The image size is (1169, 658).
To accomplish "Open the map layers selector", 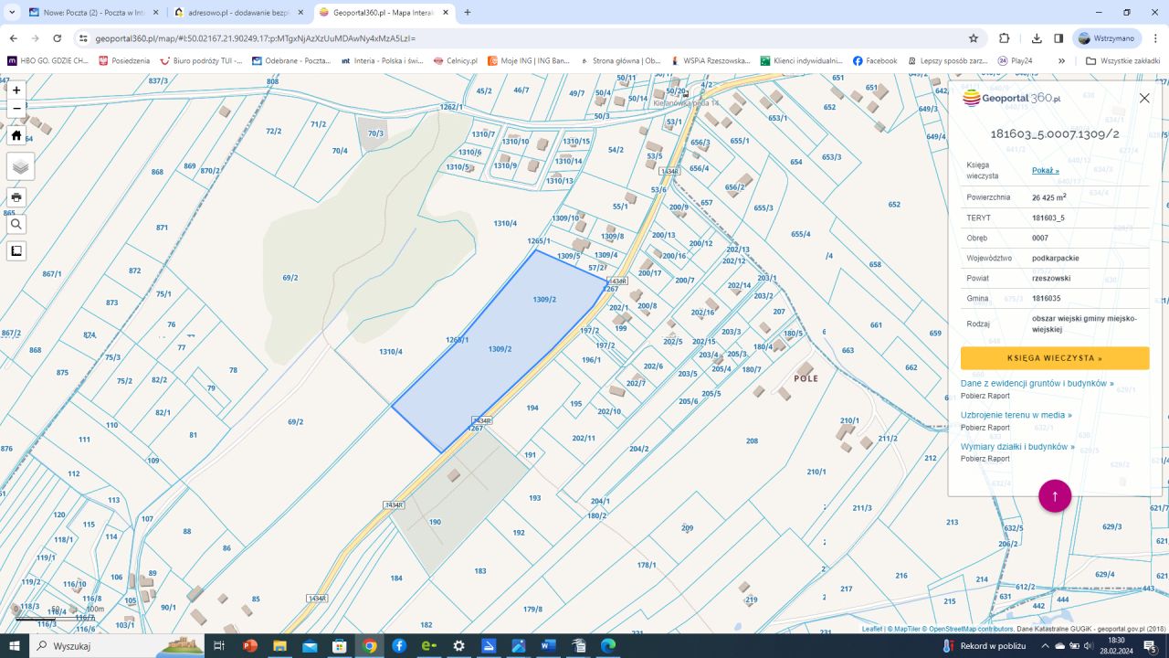I will tap(20, 166).
